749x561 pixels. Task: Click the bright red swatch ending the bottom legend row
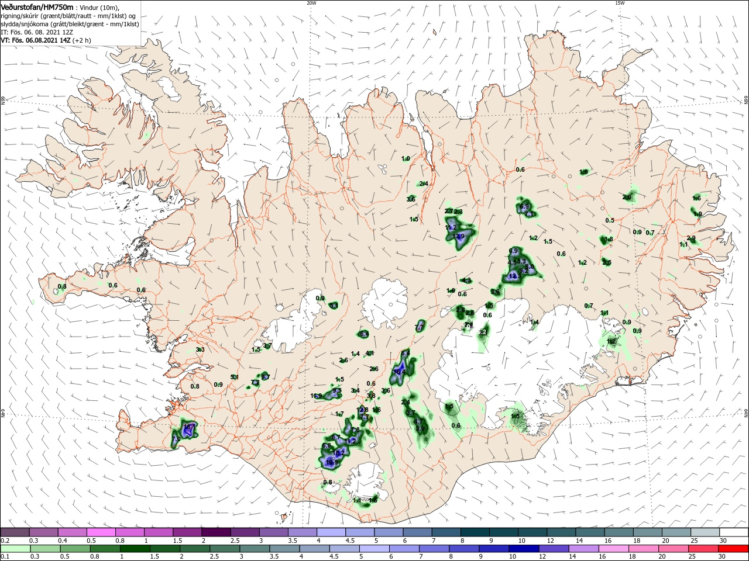[x=734, y=549]
